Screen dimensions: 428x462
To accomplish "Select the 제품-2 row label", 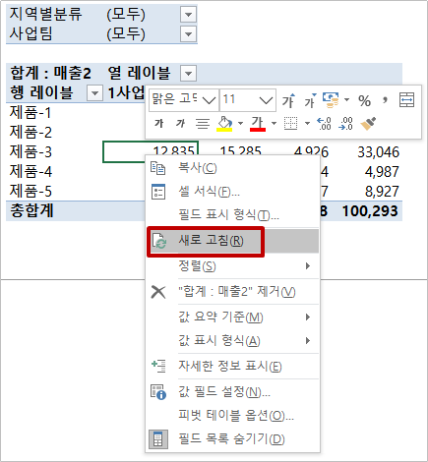I will click(x=31, y=133).
